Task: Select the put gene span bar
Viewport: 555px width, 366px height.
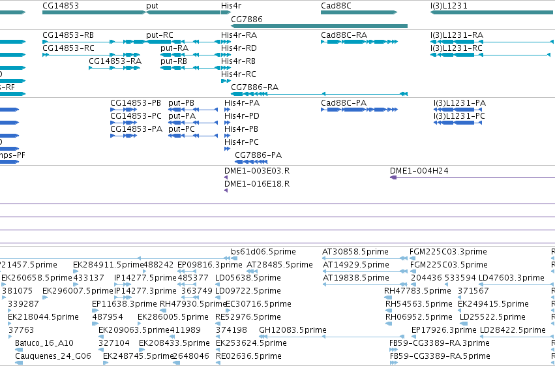Action: click(183, 12)
